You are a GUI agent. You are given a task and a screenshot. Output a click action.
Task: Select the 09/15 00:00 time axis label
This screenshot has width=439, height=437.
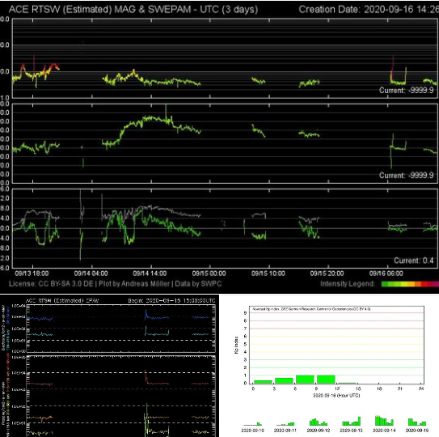point(209,274)
